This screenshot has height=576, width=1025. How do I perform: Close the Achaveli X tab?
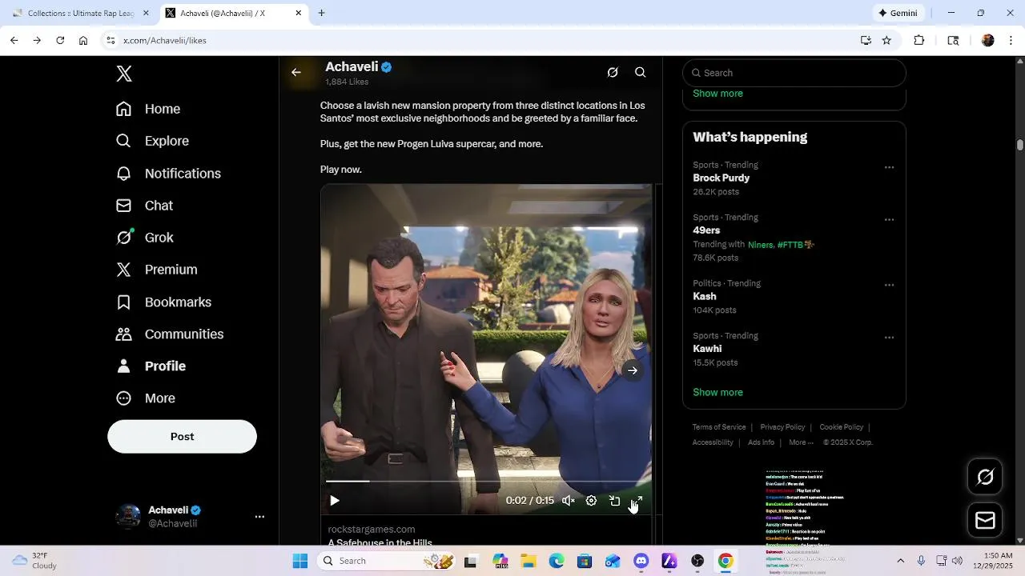[x=299, y=13]
